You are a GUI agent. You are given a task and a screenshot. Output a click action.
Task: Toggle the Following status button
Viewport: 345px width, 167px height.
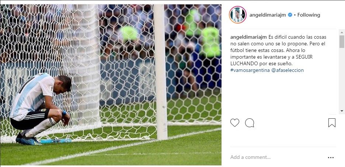click(309, 15)
